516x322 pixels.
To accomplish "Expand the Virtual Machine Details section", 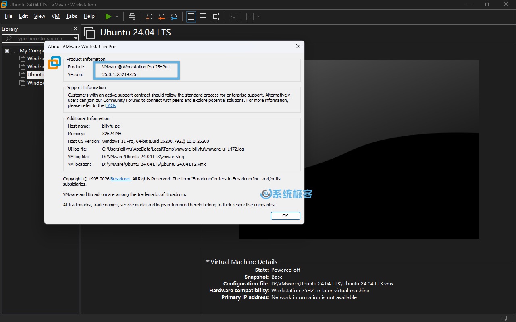I will 208,262.
